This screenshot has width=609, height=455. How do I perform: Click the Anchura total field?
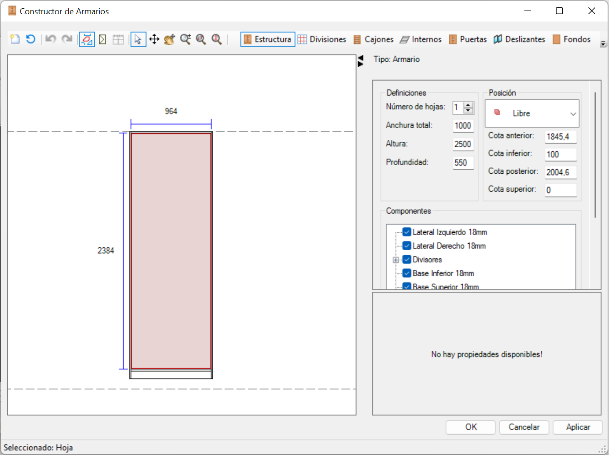click(463, 126)
